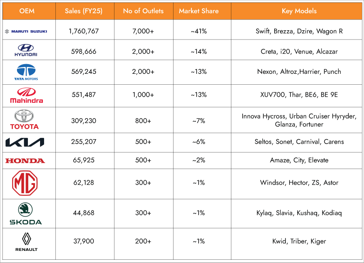
Task: Select the Toyota logo
Action: 24,119
